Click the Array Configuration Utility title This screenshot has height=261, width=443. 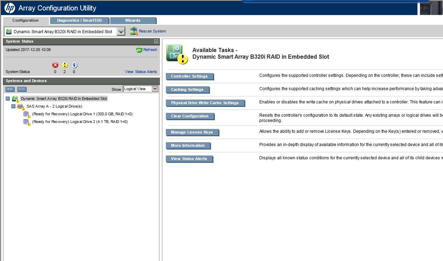tap(57, 8)
